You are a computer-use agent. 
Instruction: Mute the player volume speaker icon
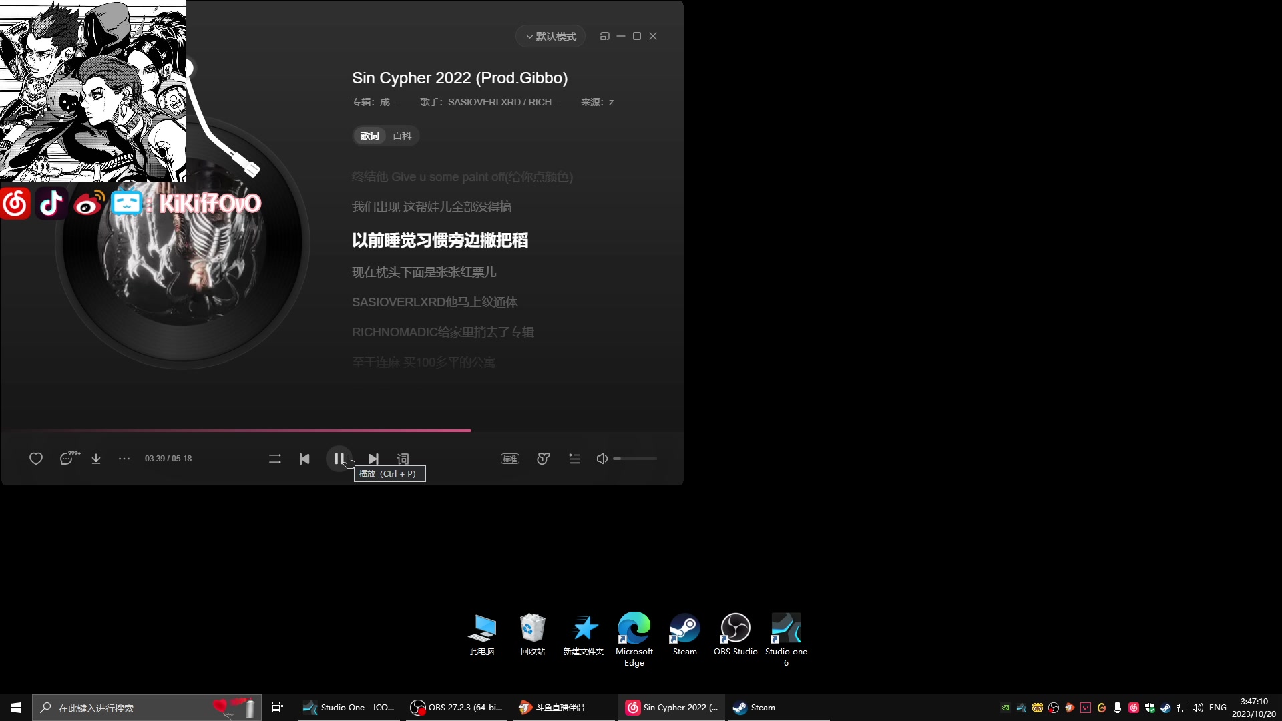click(x=602, y=459)
